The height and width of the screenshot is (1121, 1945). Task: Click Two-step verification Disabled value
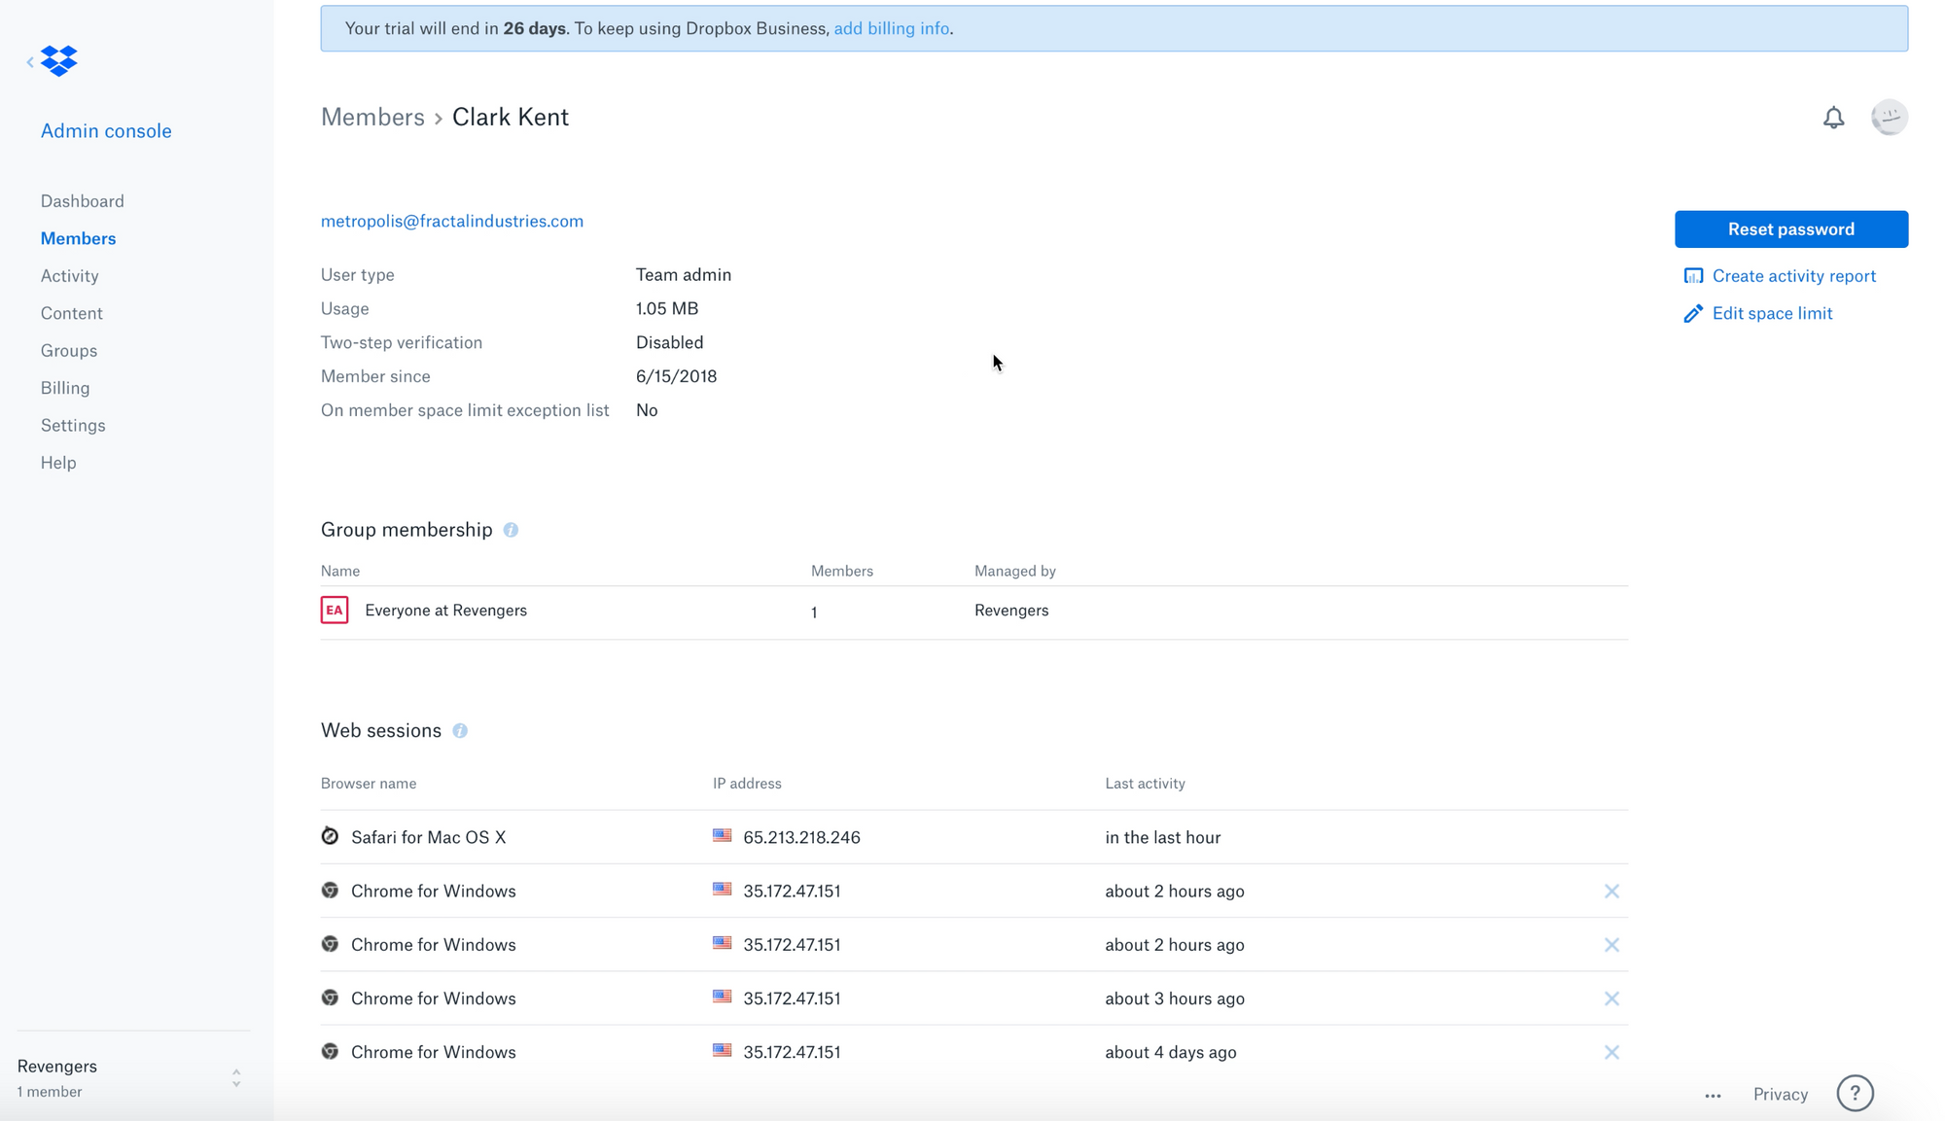point(670,342)
